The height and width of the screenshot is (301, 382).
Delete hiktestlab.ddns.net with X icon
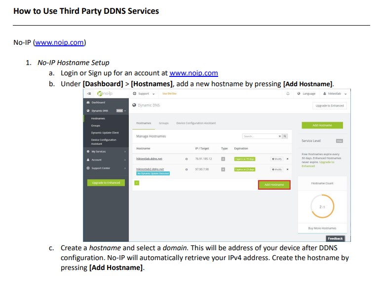(287, 159)
